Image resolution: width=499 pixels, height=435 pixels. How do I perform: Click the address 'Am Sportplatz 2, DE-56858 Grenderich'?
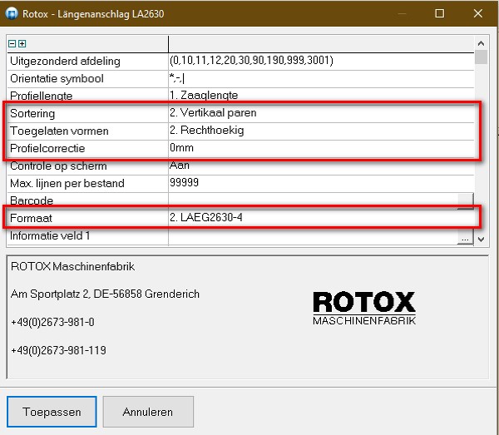pos(105,294)
